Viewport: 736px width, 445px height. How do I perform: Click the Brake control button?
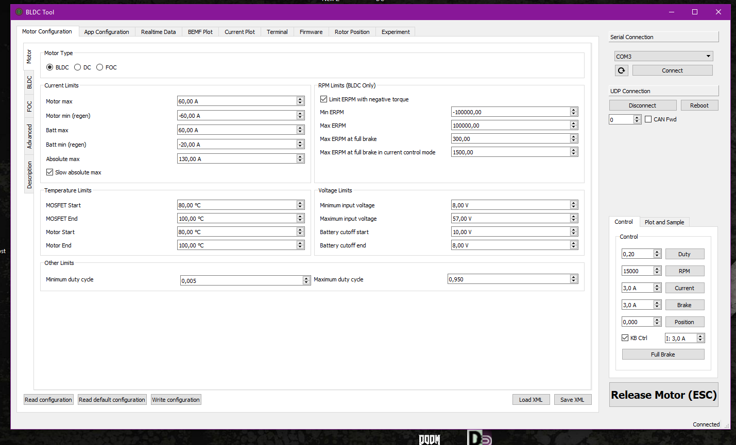684,305
